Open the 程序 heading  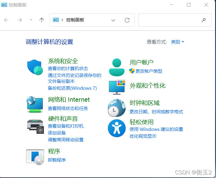point(54,151)
